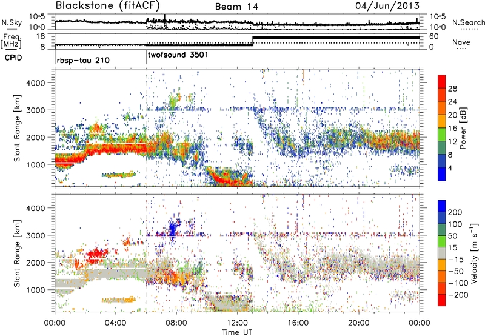Viewport: 485px width, 336px height.
Task: Click the "3000" tick on power panel
Action: 35,110
